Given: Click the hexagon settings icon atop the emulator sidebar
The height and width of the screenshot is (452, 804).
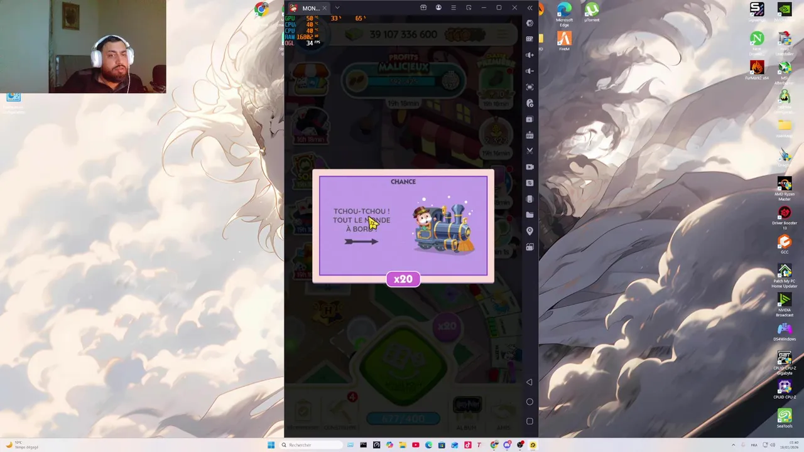Looking at the screenshot, I should point(530,23).
